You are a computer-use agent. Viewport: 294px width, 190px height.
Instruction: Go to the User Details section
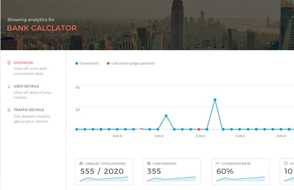coord(26,86)
